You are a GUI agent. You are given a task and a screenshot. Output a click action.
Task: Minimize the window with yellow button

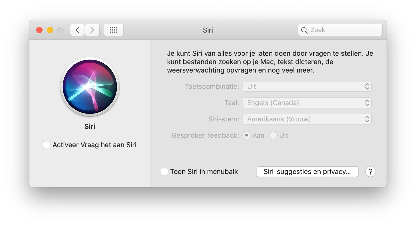pyautogui.click(x=50, y=30)
